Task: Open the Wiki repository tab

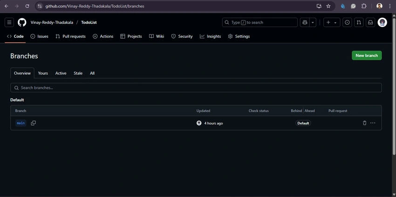Action: (x=157, y=36)
